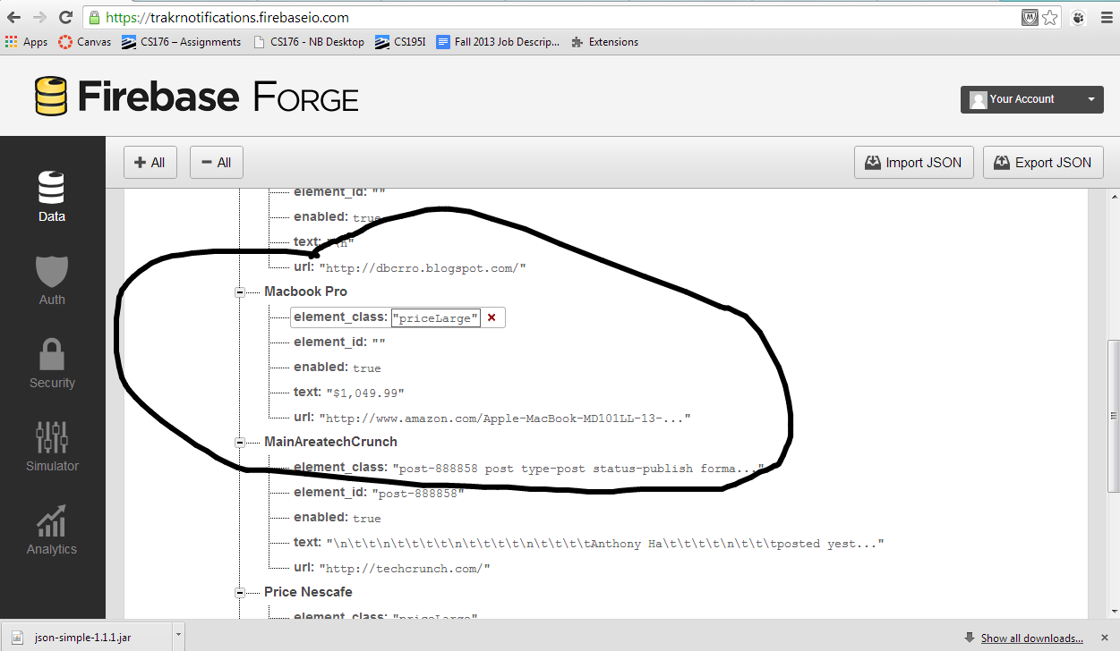Select the Price Nescafe tree item
This screenshot has height=651, width=1120.
pyautogui.click(x=308, y=592)
